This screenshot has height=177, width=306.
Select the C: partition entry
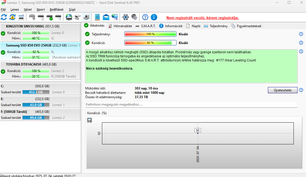[40, 89]
